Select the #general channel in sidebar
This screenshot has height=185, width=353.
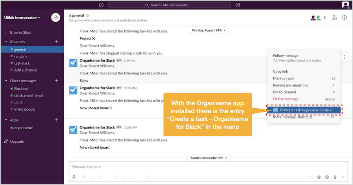click(33, 49)
